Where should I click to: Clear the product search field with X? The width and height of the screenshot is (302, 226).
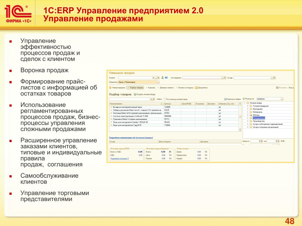154,99
